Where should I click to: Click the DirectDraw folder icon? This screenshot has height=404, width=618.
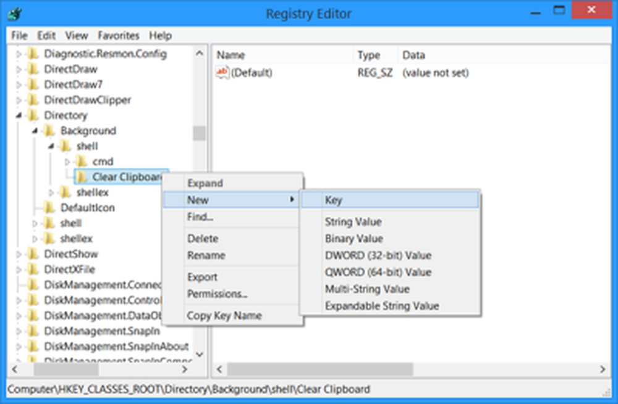click(x=34, y=69)
